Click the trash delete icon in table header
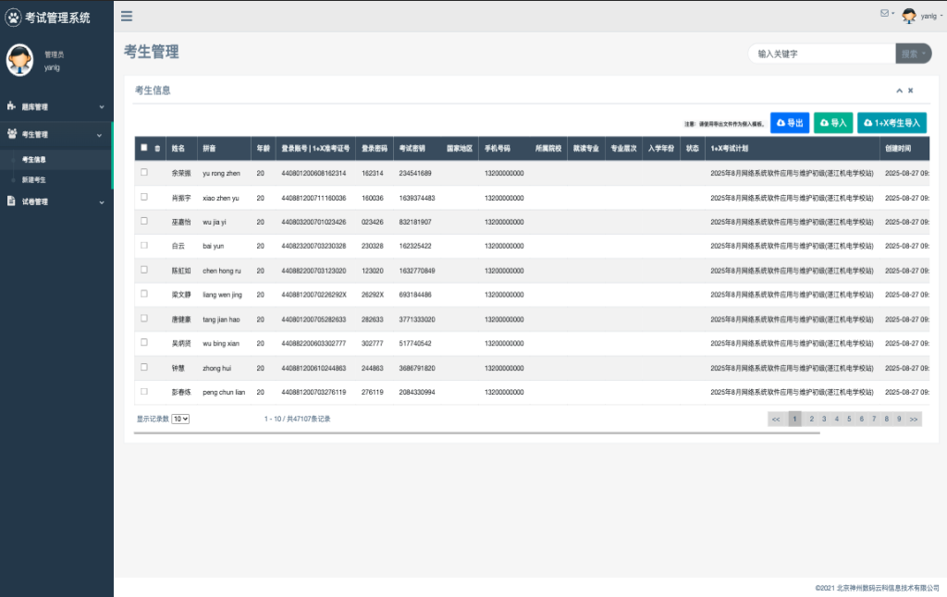This screenshot has width=947, height=597. click(x=157, y=148)
